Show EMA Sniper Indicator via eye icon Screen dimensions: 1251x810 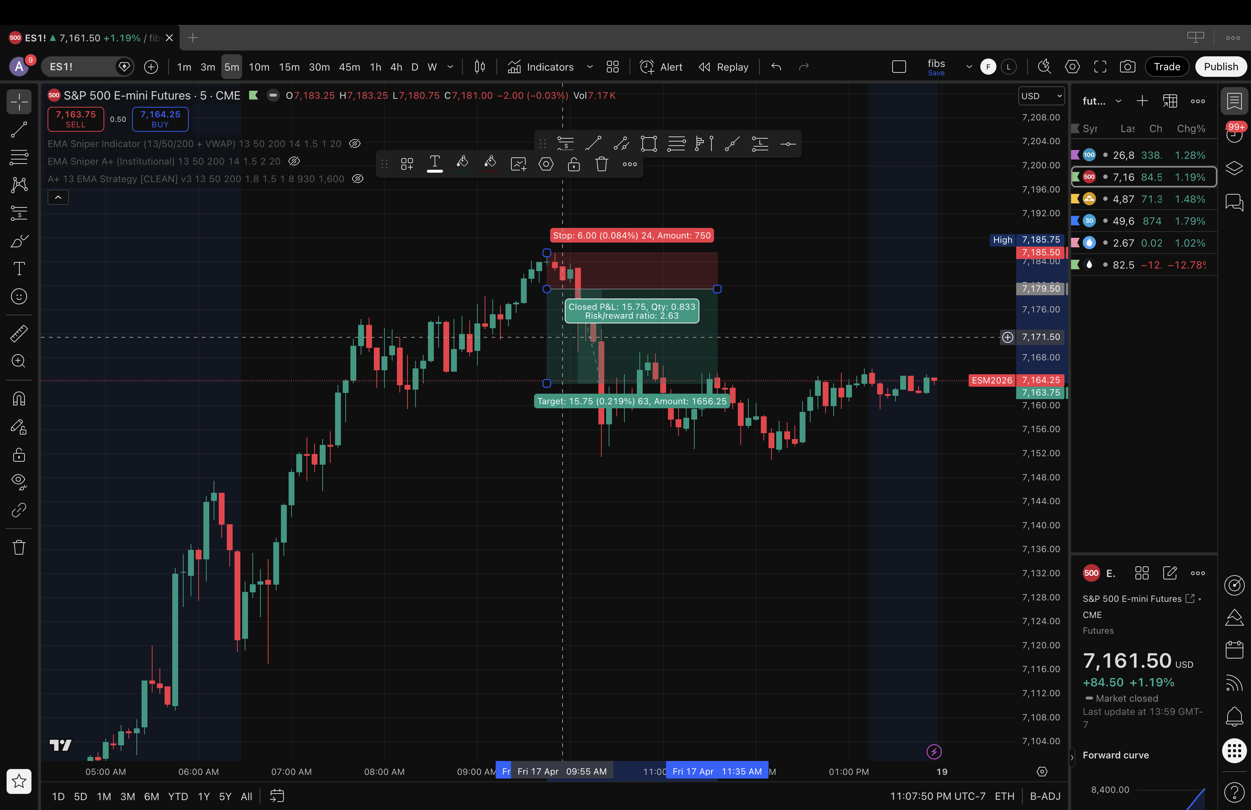[355, 143]
